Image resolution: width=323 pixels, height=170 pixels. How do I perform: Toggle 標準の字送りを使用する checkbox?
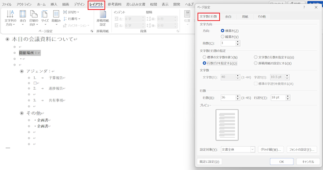tap(256, 84)
